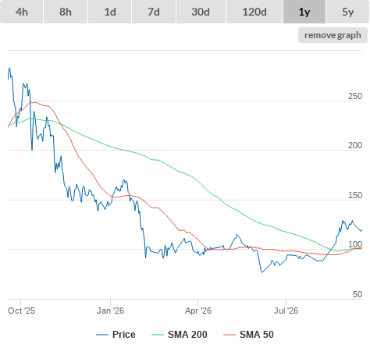
Task: Select the 120d range tab
Action: (x=254, y=12)
